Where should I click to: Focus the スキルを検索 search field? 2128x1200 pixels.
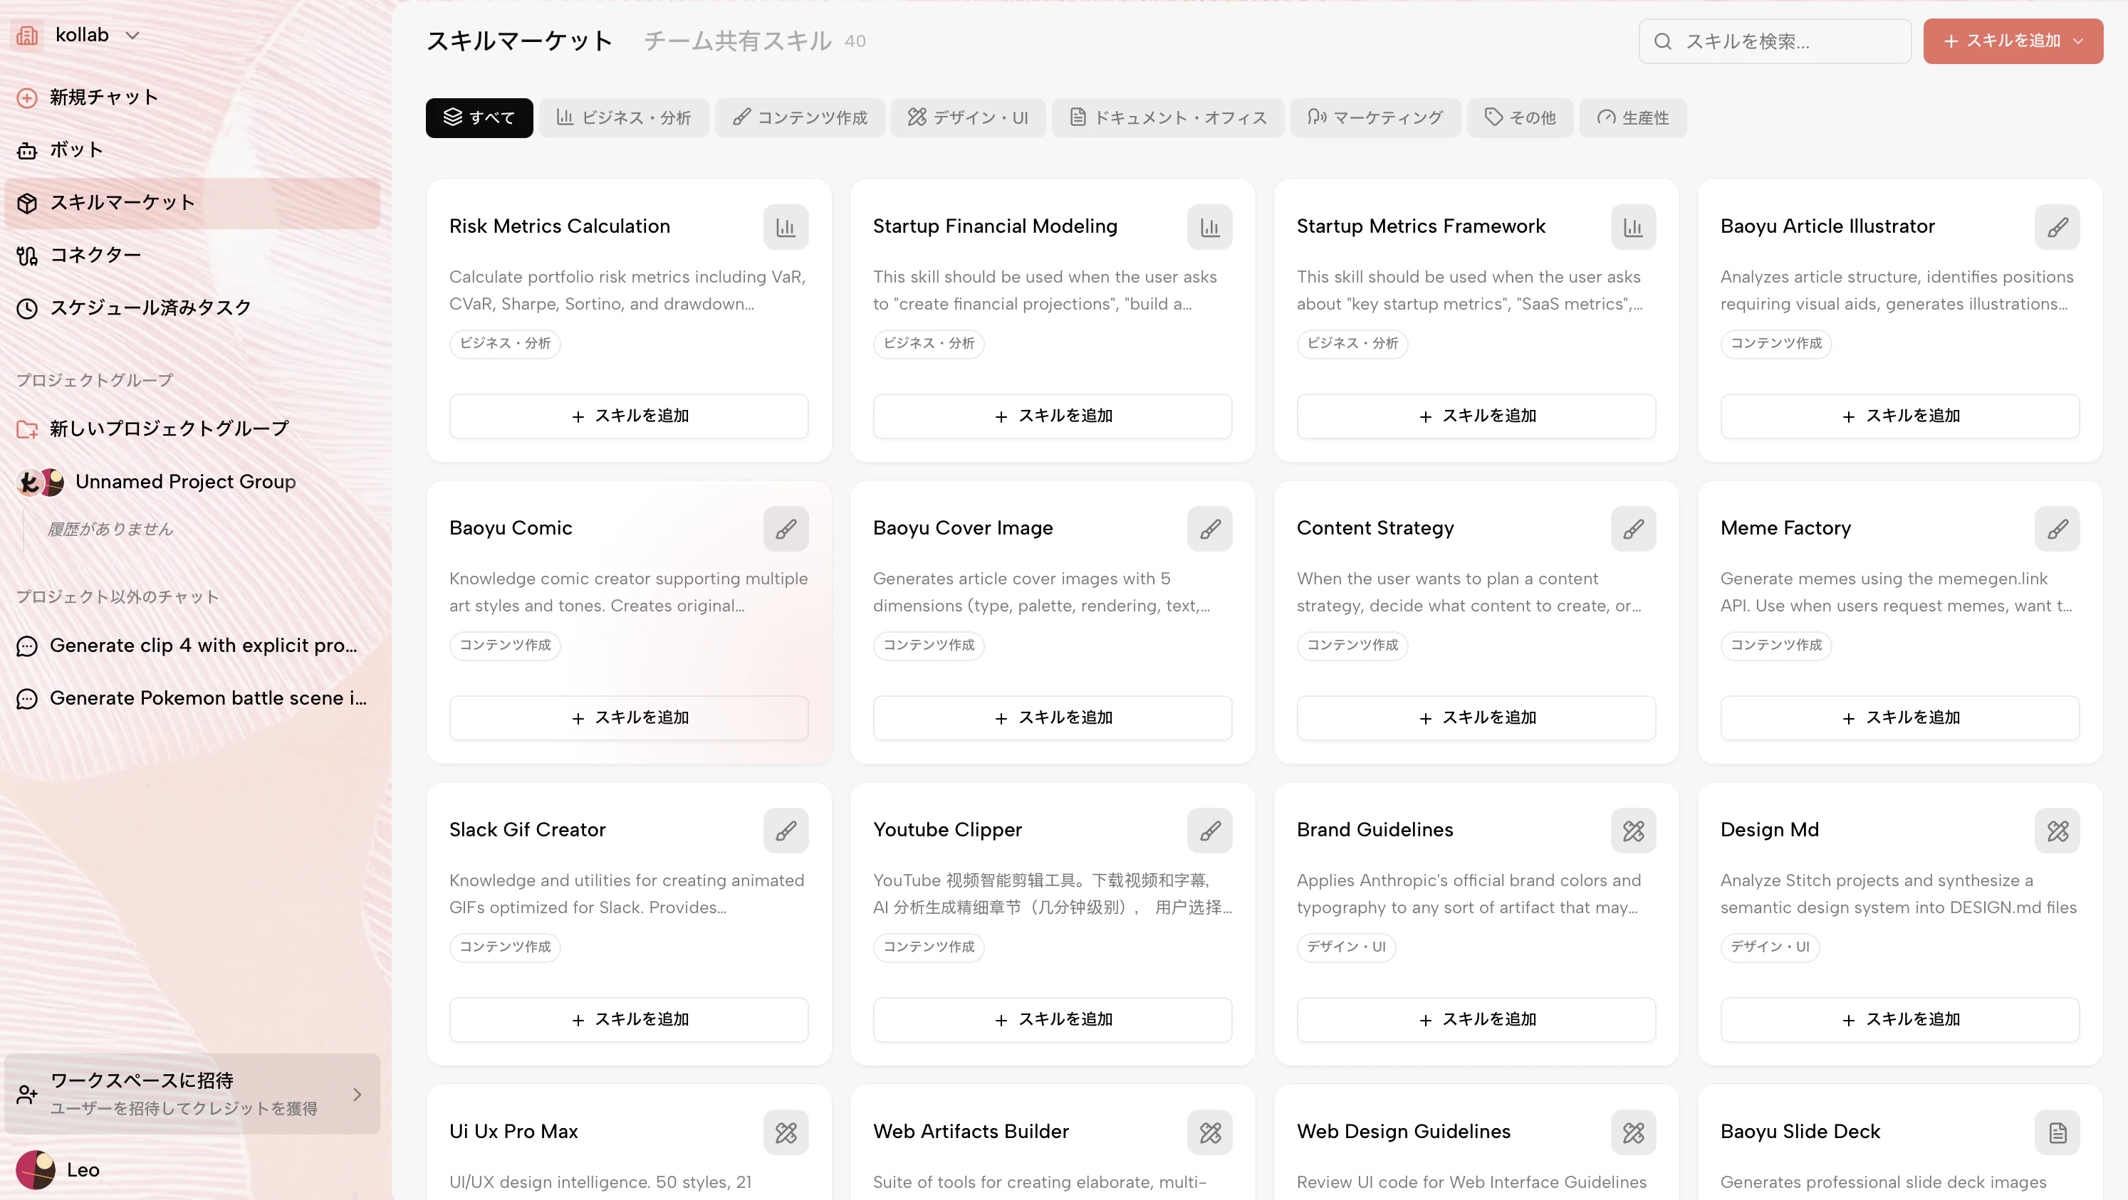point(1775,41)
